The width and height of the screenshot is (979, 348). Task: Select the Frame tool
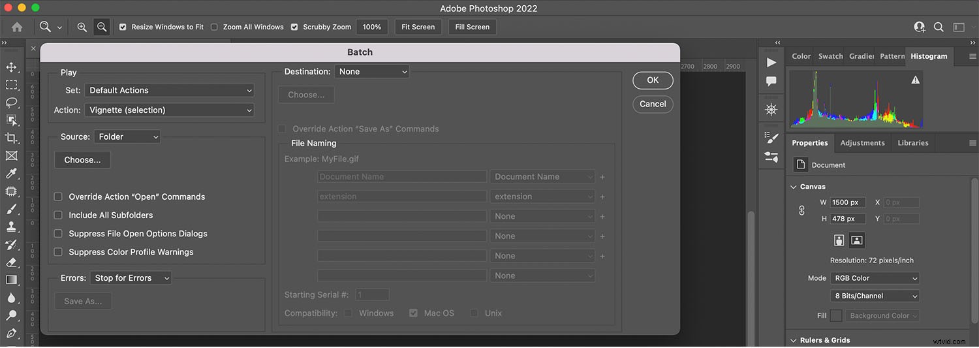click(11, 155)
